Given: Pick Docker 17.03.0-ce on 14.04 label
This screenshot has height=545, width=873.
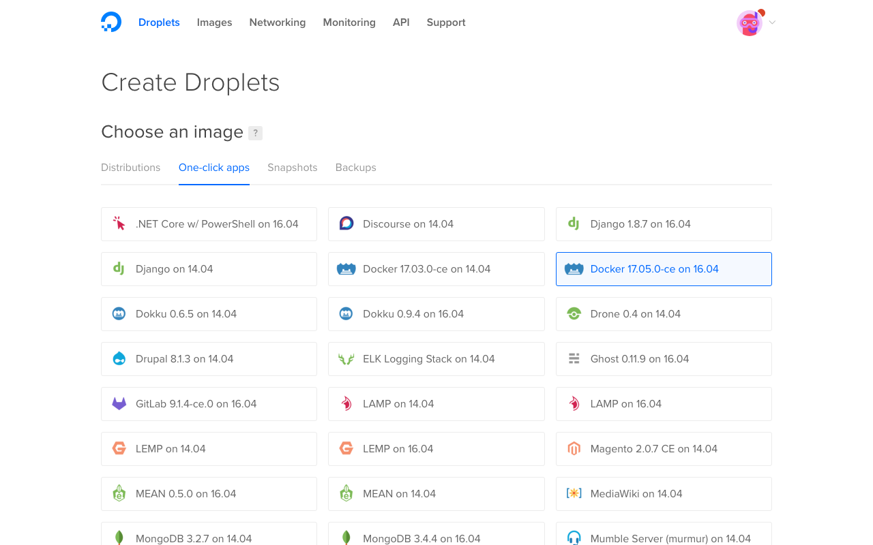Looking at the screenshot, I should coord(427,269).
